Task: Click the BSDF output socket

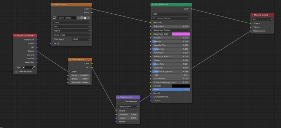Action: [x=192, y=9]
